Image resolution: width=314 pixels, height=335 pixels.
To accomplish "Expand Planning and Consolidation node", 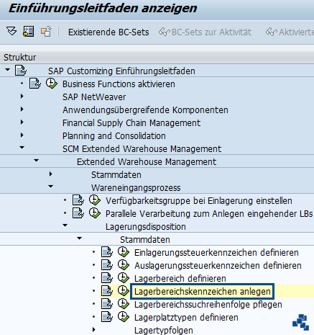I will (x=22, y=135).
